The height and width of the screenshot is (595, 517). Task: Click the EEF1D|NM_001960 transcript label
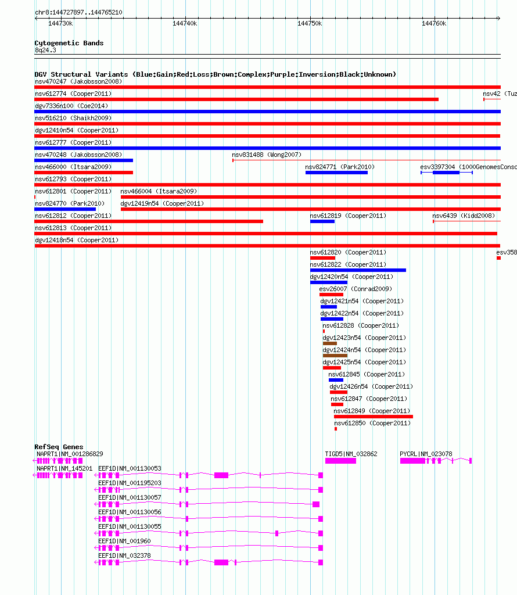coord(124,541)
